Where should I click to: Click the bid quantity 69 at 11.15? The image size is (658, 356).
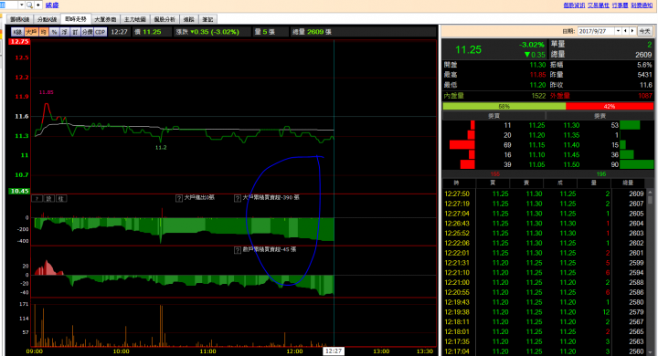[x=507, y=145]
